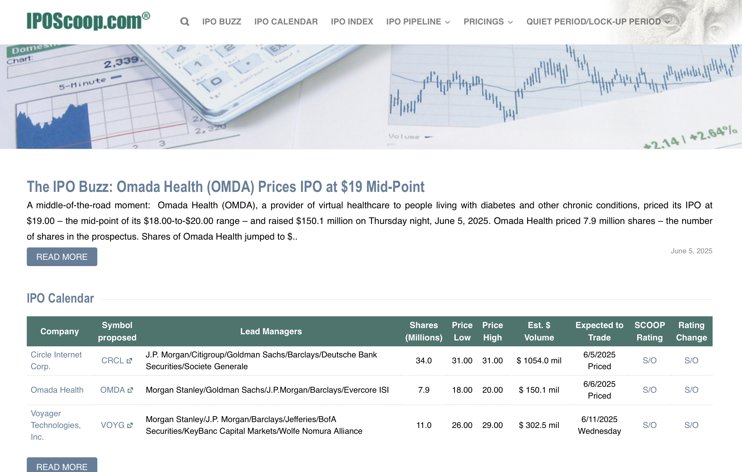
Task: Open the IPO Pipeline menu item
Action: tap(414, 22)
